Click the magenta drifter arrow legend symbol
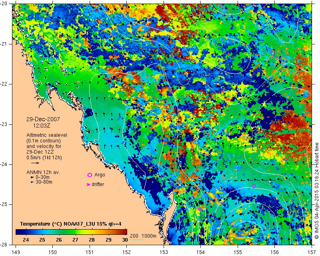Screen dimensions: 320x256 (88, 184)
